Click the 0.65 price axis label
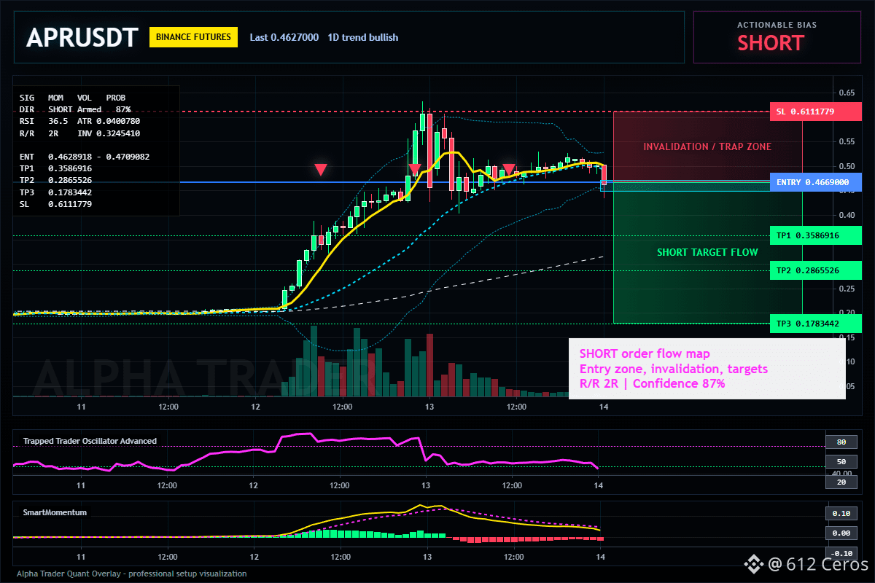The width and height of the screenshot is (875, 583). point(847,93)
